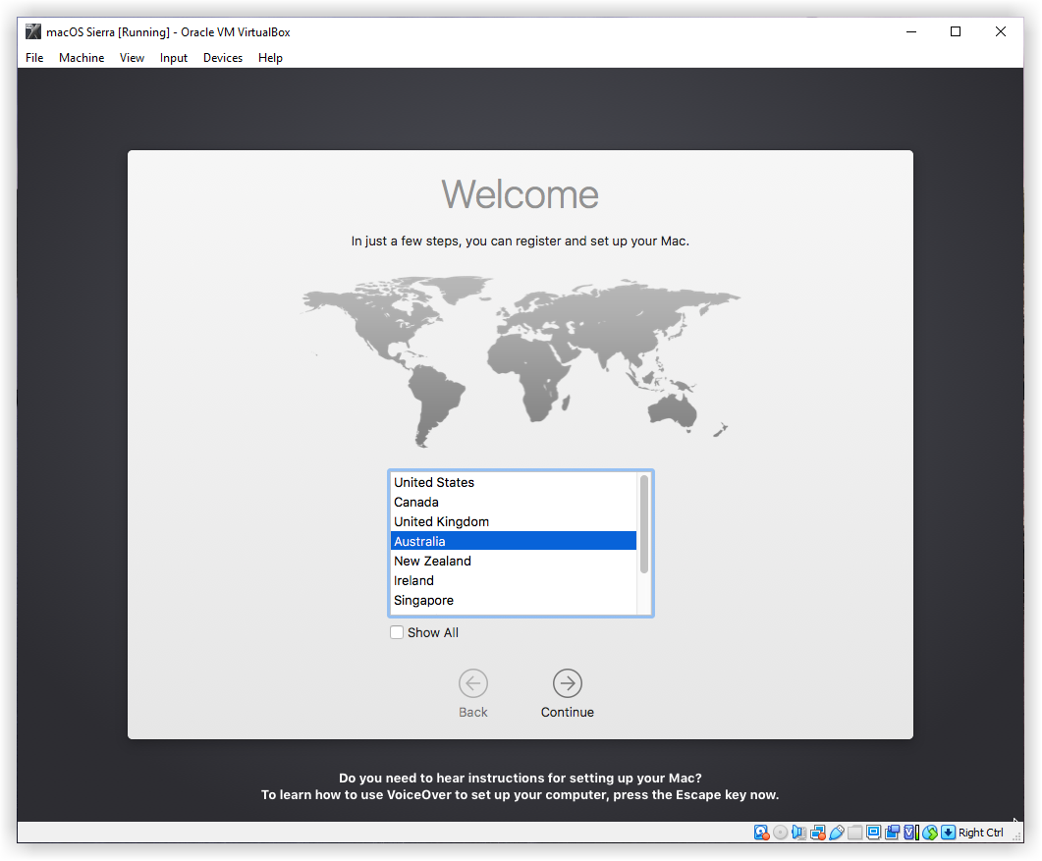Open the View menu
The height and width of the screenshot is (861, 1042).
tap(132, 58)
